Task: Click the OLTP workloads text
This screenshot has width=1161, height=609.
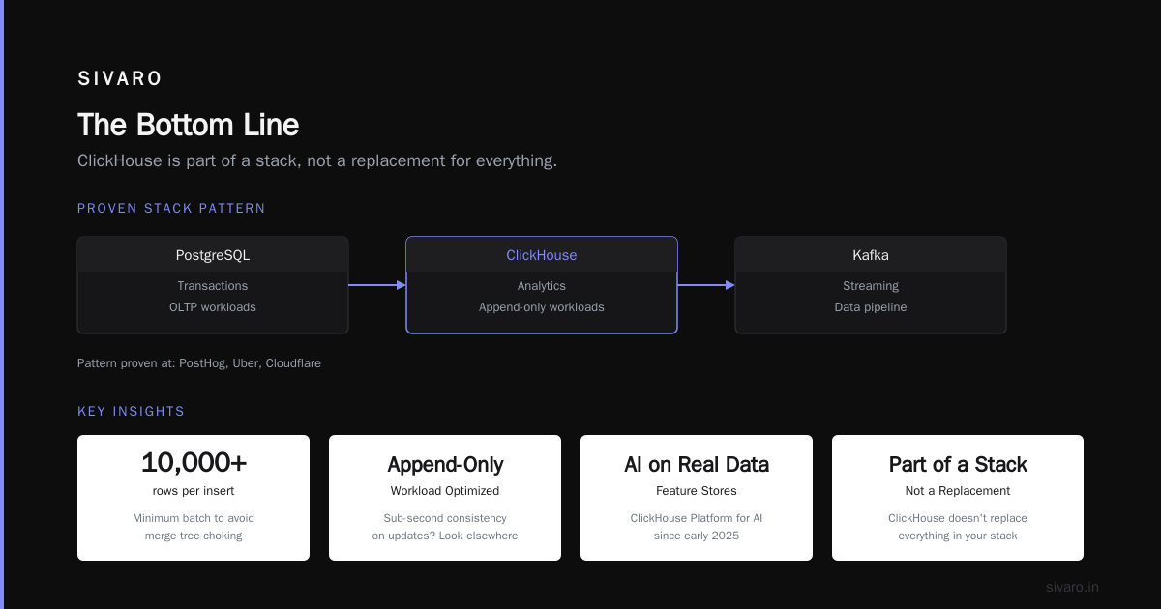Action: (x=213, y=307)
